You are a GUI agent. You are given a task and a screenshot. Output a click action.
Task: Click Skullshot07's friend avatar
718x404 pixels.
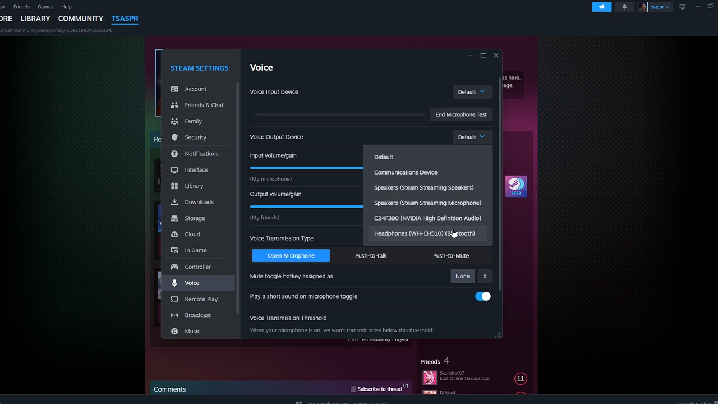click(x=430, y=378)
